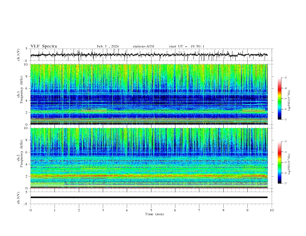Click the 'Time (min)' axis title

[x=155, y=214]
